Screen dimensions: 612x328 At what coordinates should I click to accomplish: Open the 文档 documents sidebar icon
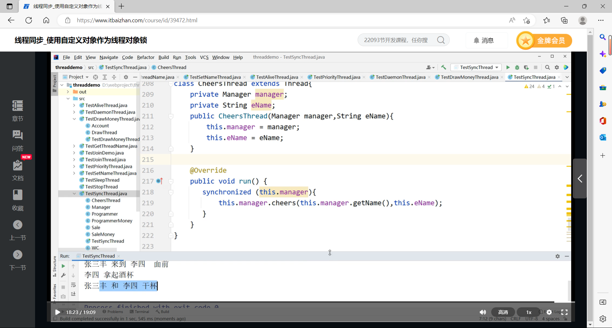[x=18, y=171]
